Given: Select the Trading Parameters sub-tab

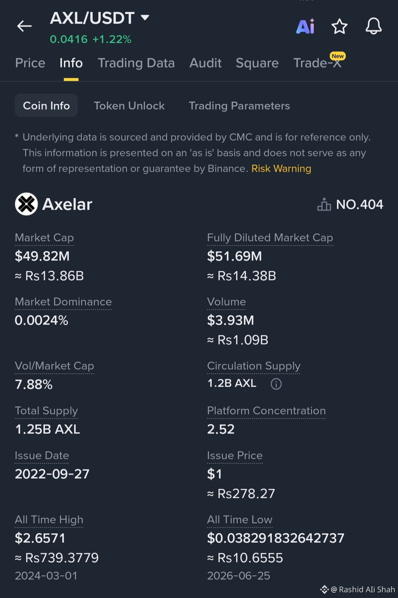Looking at the screenshot, I should click(x=239, y=106).
